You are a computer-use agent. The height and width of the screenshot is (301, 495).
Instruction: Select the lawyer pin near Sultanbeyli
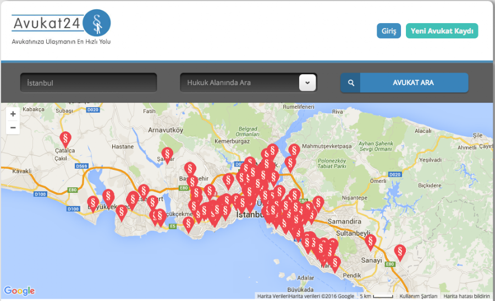370,242
